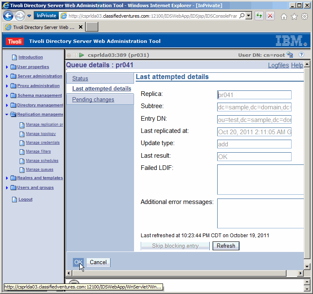
Task: Open the browser Tools gear icon
Action: [304, 16]
